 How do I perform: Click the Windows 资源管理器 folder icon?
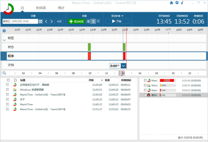click(15, 90)
